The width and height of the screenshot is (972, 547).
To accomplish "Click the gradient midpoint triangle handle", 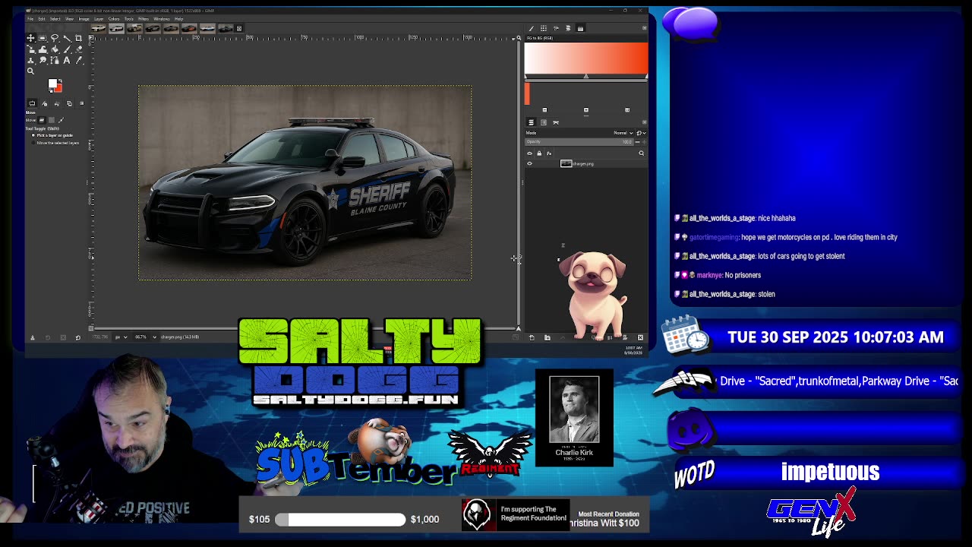I will coord(586,76).
